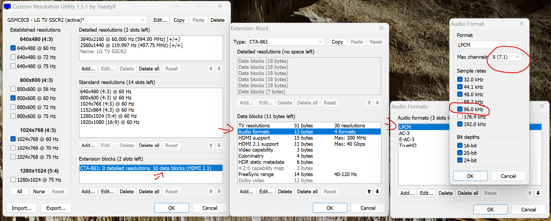Move data block up in Extension Block
This screenshot has width=551, height=221.
(x=369, y=191)
